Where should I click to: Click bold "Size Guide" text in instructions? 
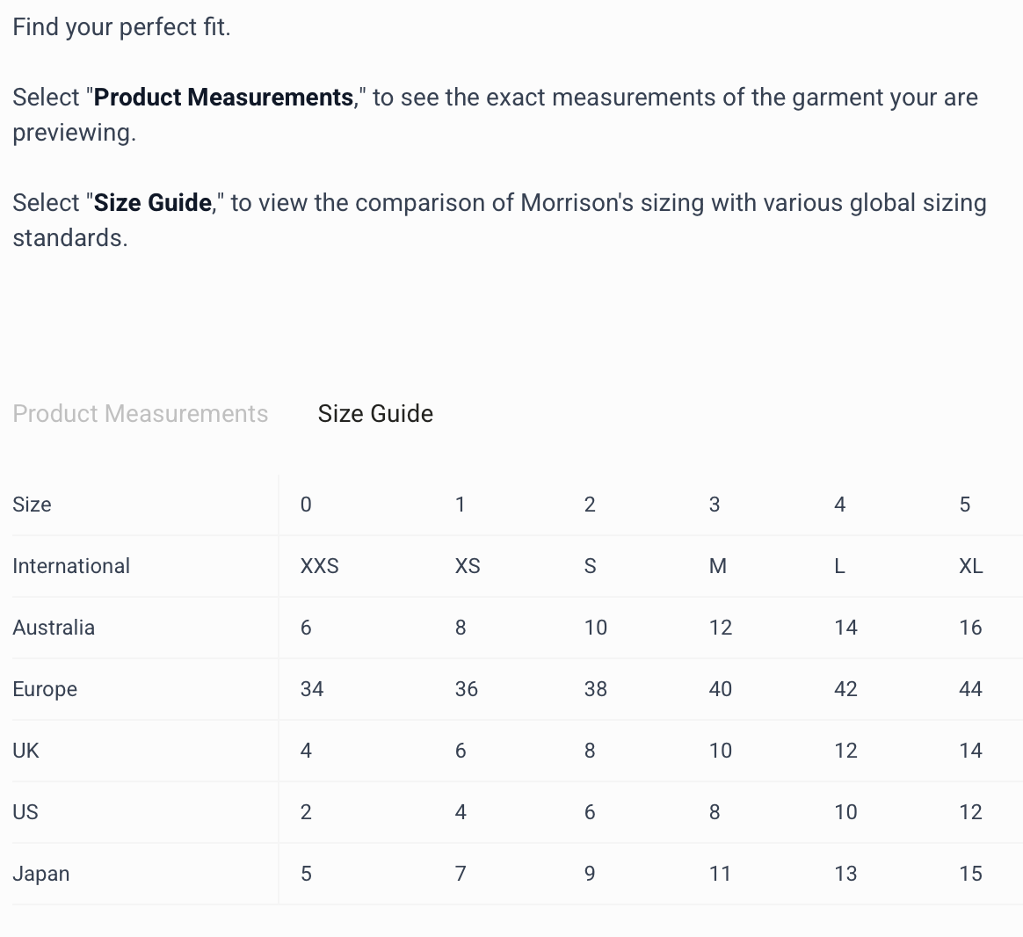tap(153, 203)
